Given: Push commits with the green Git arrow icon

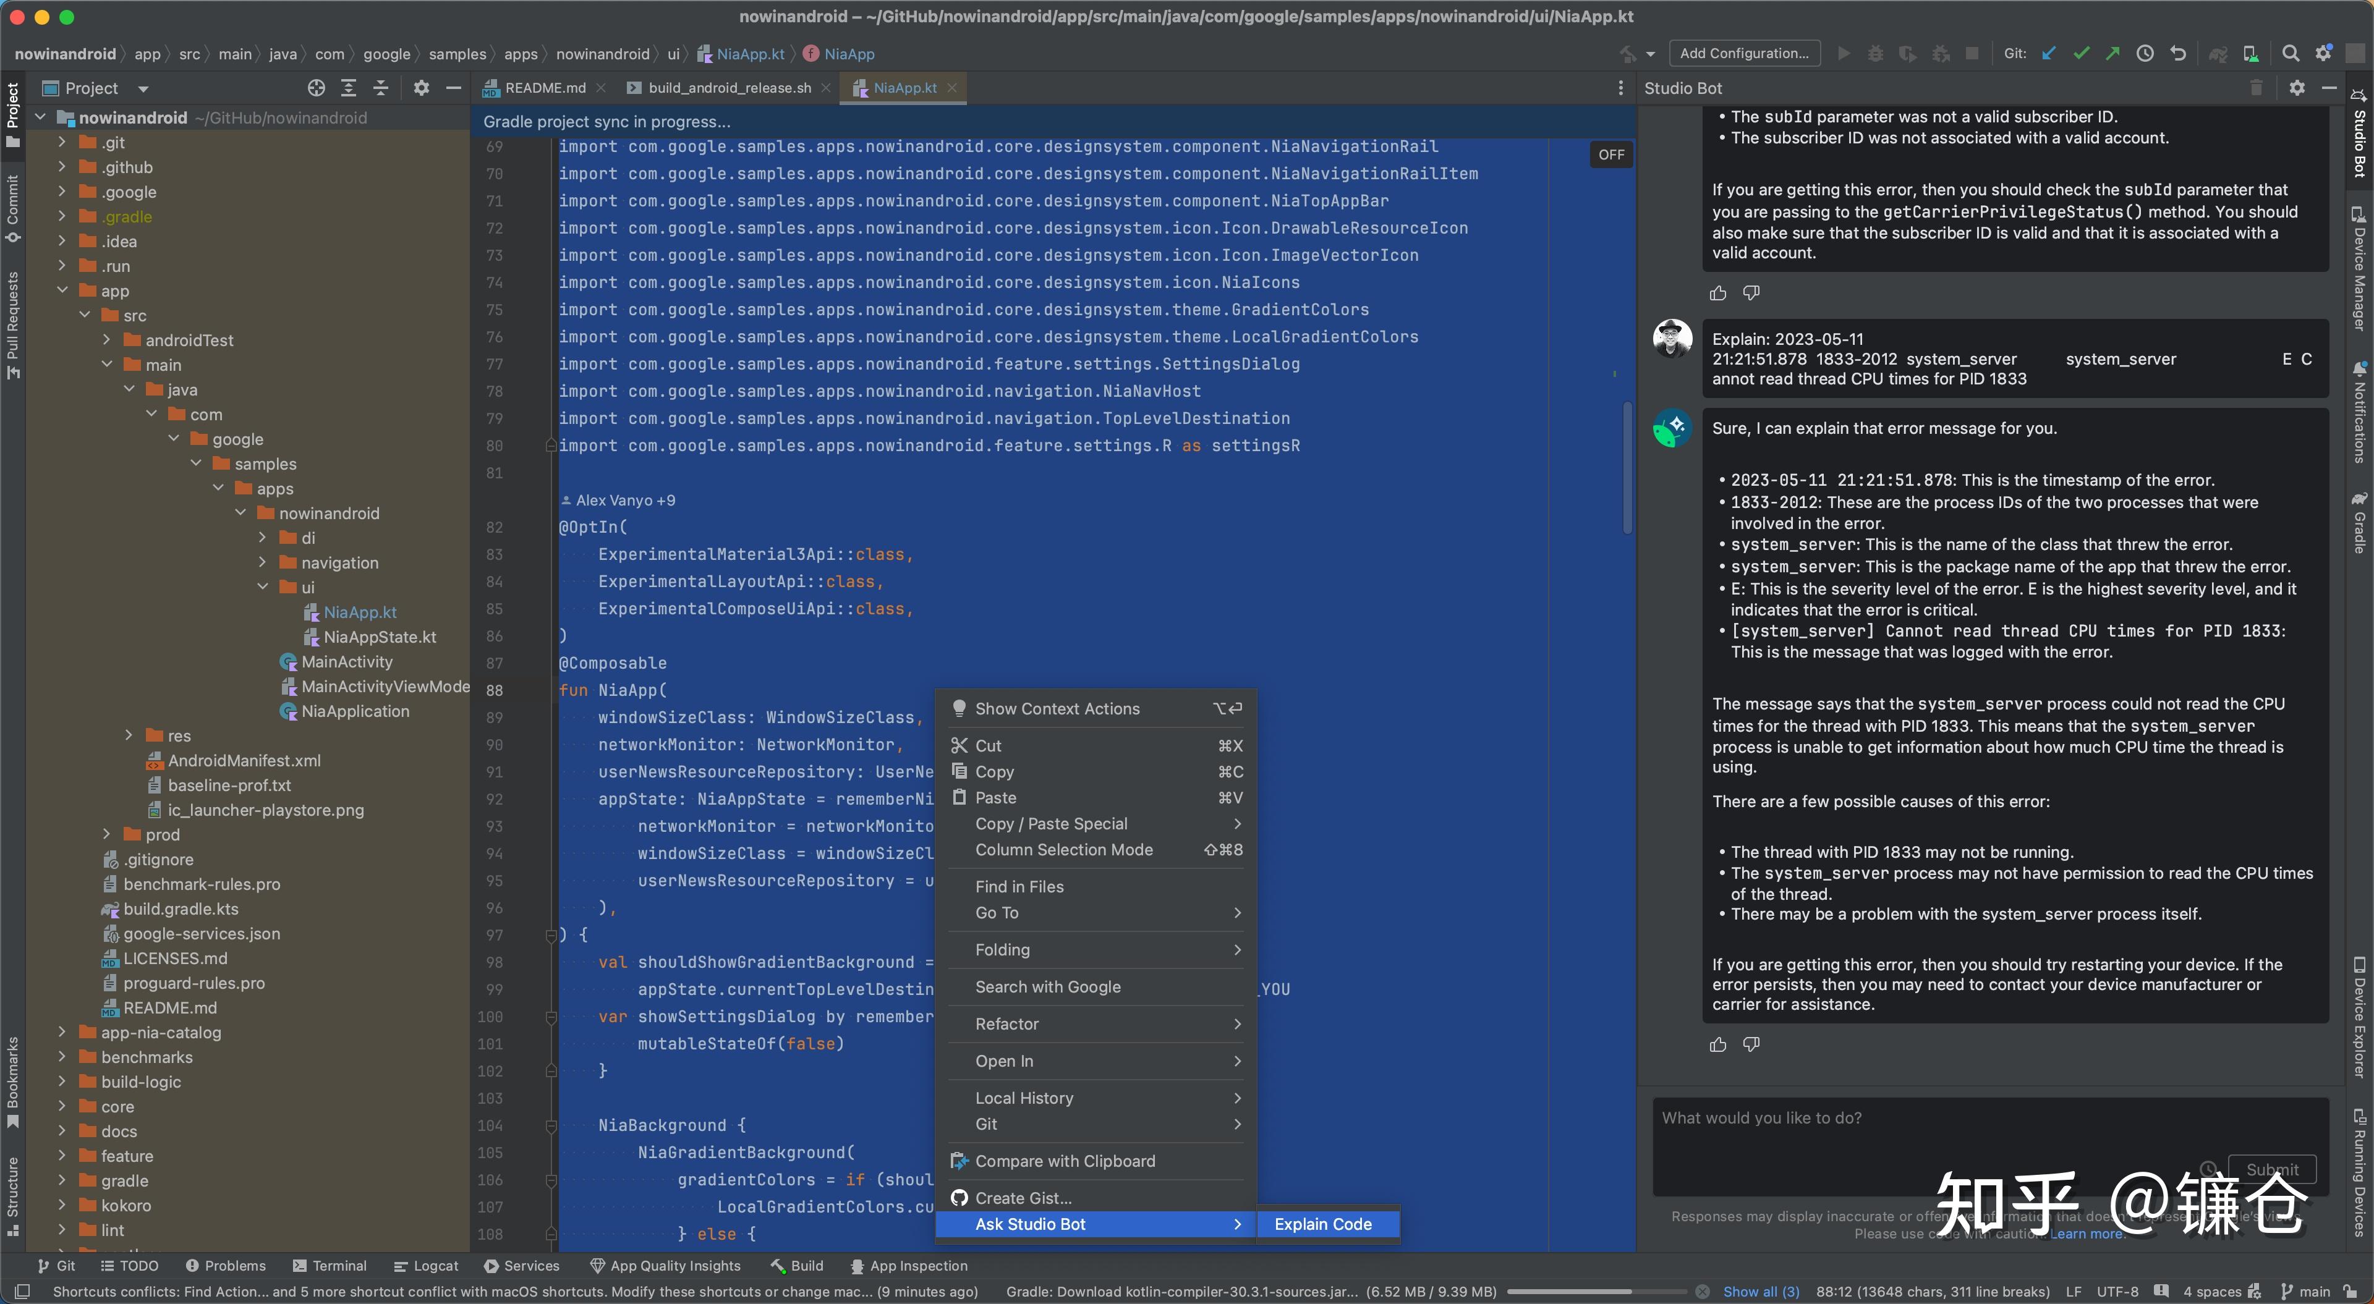Looking at the screenshot, I should click(2112, 53).
